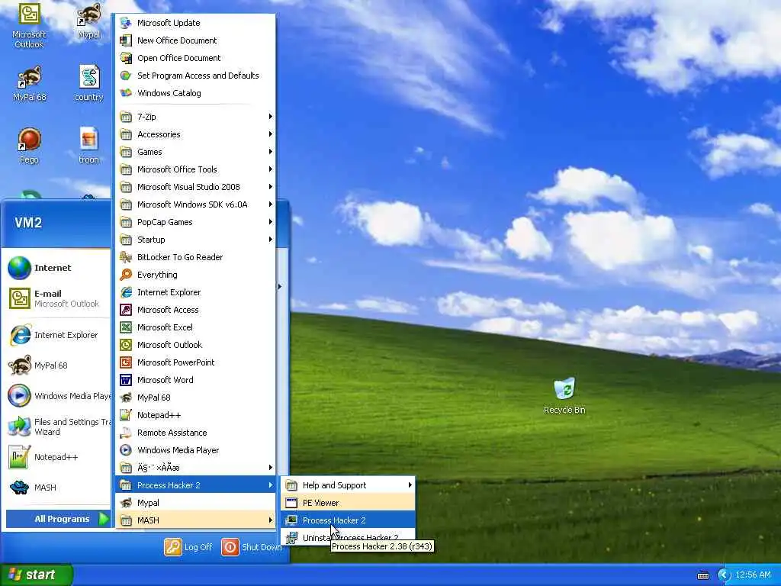Open Set Program Access and Defaults

(195, 76)
